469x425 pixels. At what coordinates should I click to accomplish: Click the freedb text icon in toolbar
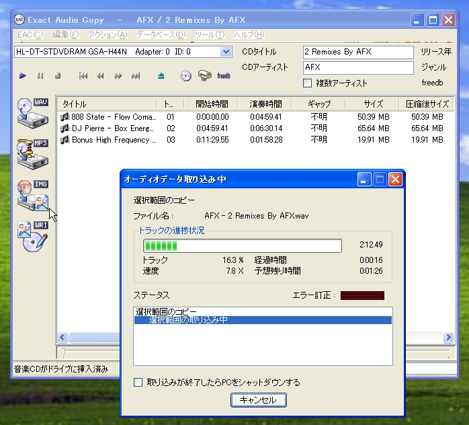tap(224, 76)
